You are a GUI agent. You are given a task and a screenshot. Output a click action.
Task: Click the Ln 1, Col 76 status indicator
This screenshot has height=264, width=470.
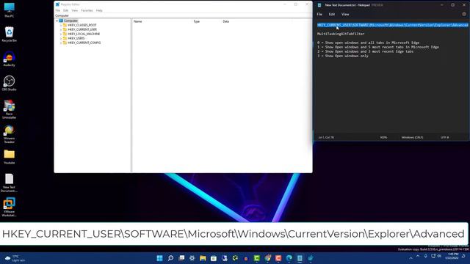click(x=326, y=137)
